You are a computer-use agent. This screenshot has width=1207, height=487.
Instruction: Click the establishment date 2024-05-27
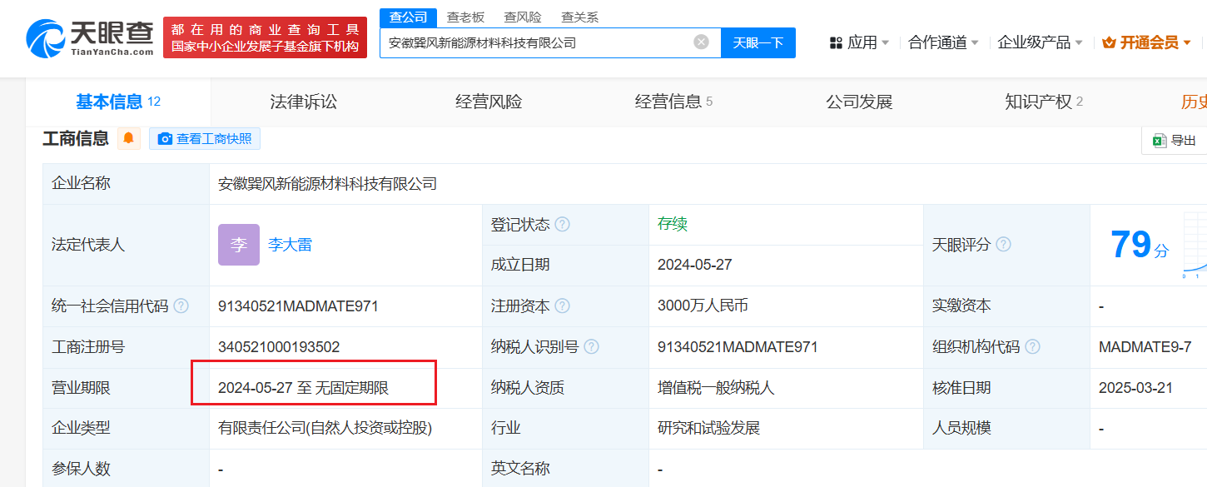pos(695,266)
